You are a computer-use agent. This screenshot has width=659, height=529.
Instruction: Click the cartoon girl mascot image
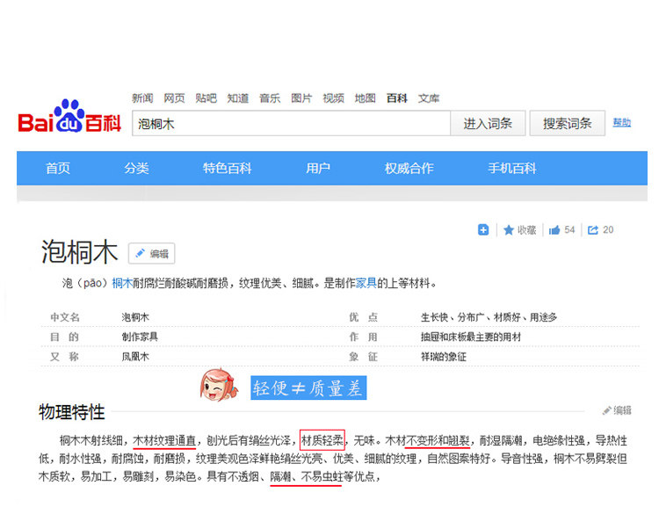tap(219, 385)
